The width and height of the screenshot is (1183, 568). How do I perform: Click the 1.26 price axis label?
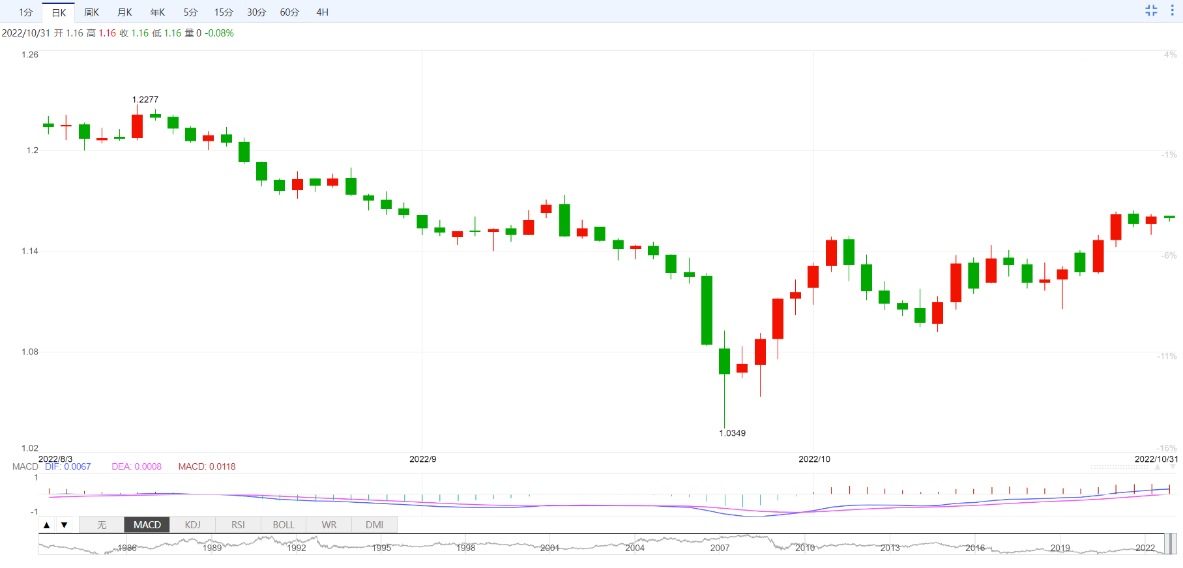coord(30,55)
